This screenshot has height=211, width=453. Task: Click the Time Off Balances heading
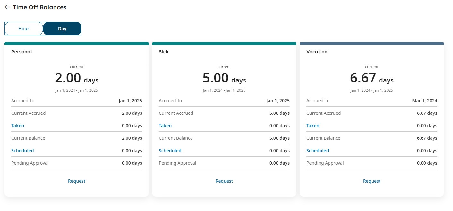[39, 7]
